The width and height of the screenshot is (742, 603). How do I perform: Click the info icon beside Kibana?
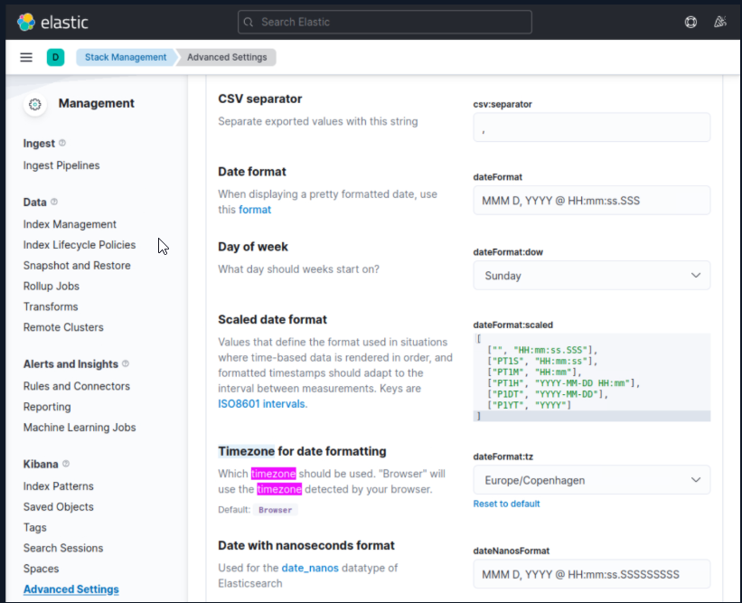[x=68, y=464]
